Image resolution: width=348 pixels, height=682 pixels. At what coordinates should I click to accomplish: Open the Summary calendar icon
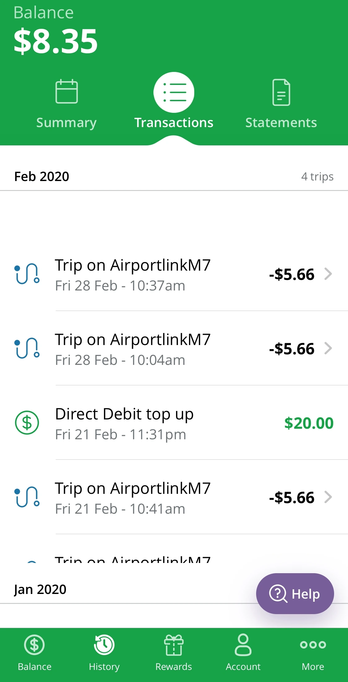[67, 92]
